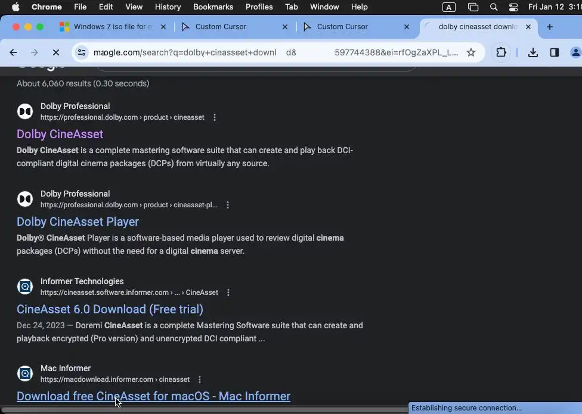Screen dimensions: 582x414
Task: Click the Informer Technologies site name
Action: click(x=82, y=281)
